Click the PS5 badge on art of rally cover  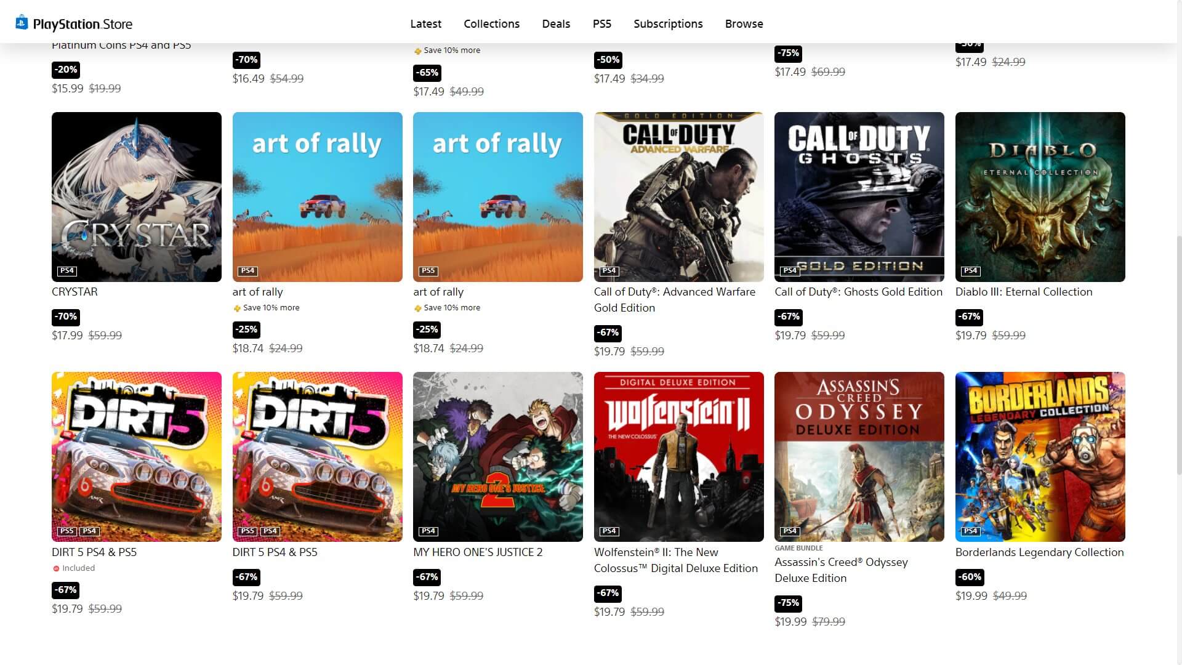click(428, 271)
